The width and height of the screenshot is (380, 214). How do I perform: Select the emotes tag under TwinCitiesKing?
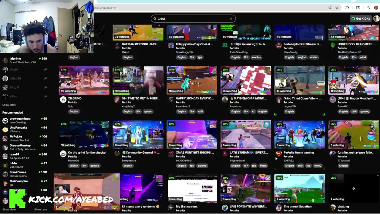256,57
